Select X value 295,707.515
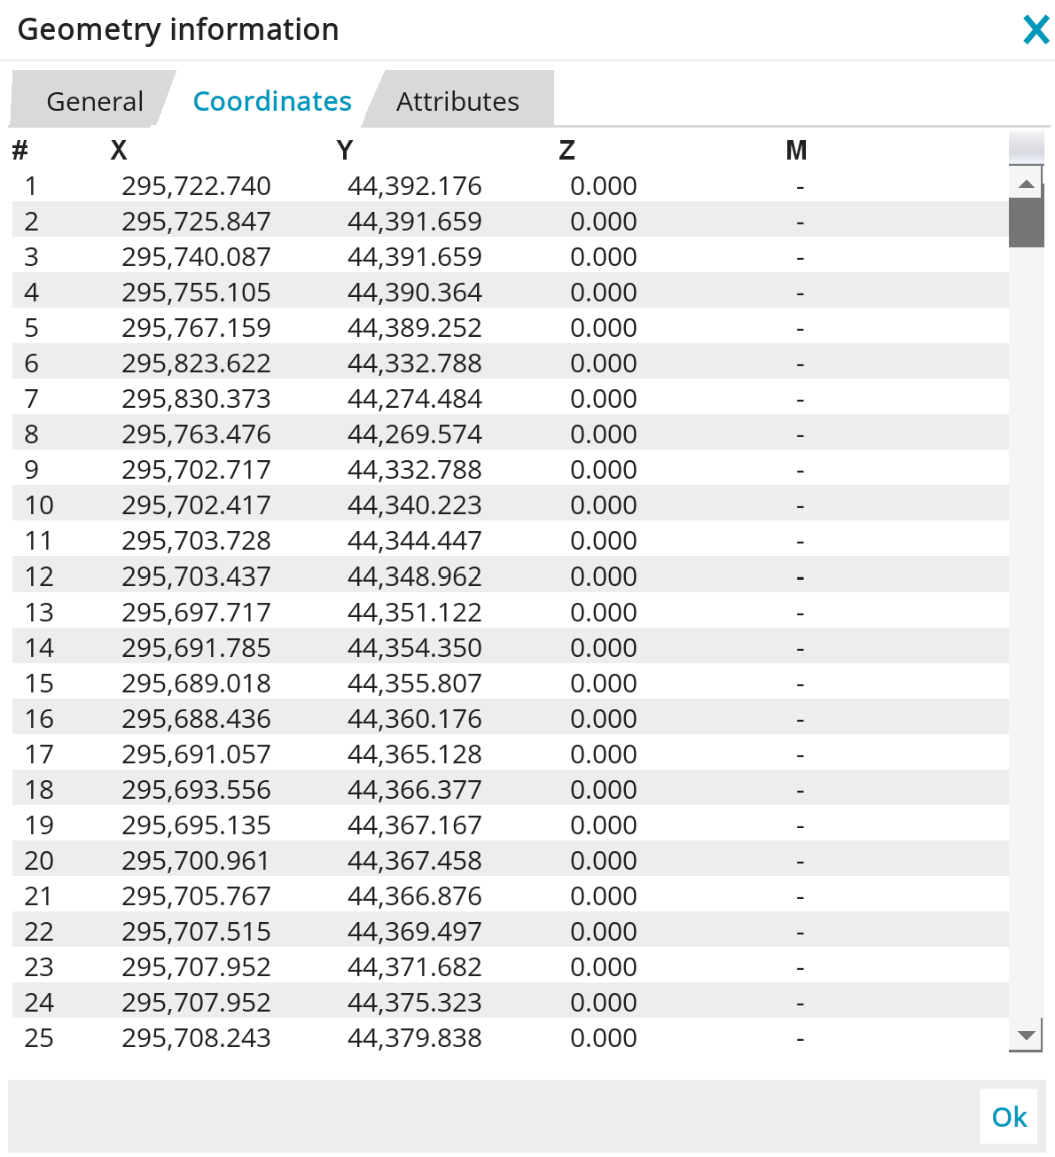Viewport: 1055px width, 1157px height. point(196,932)
